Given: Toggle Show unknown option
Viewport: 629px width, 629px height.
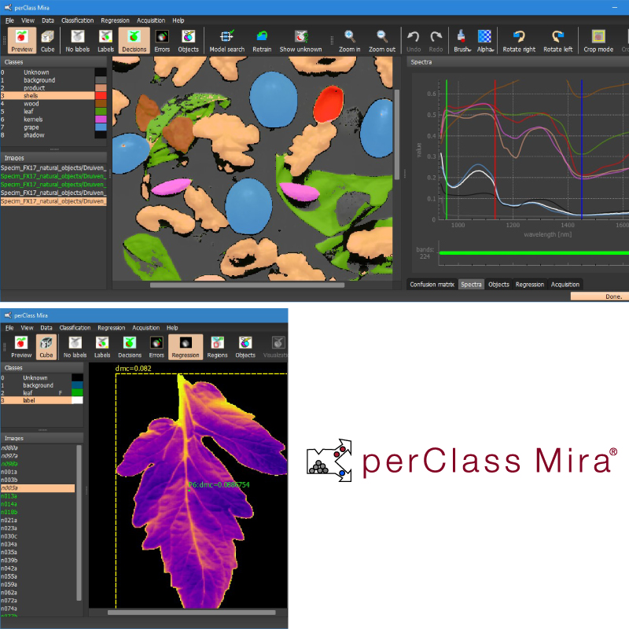Looking at the screenshot, I should pyautogui.click(x=300, y=41).
